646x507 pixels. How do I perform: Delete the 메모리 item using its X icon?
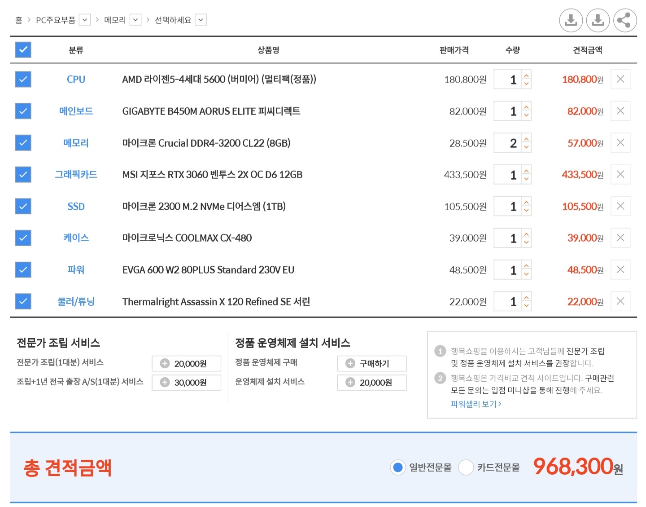click(620, 142)
